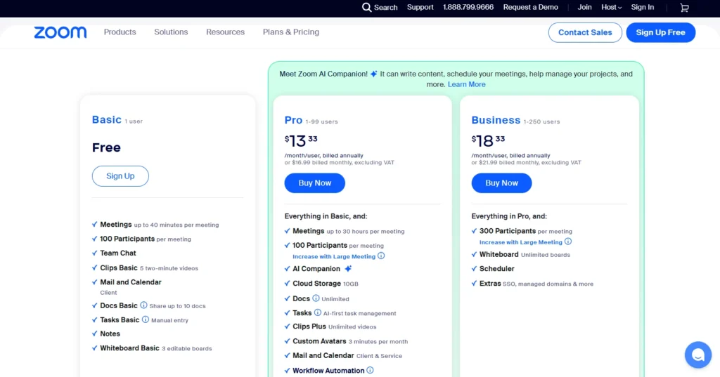Click sparkle icon next to AI Companion feature

coord(348,269)
